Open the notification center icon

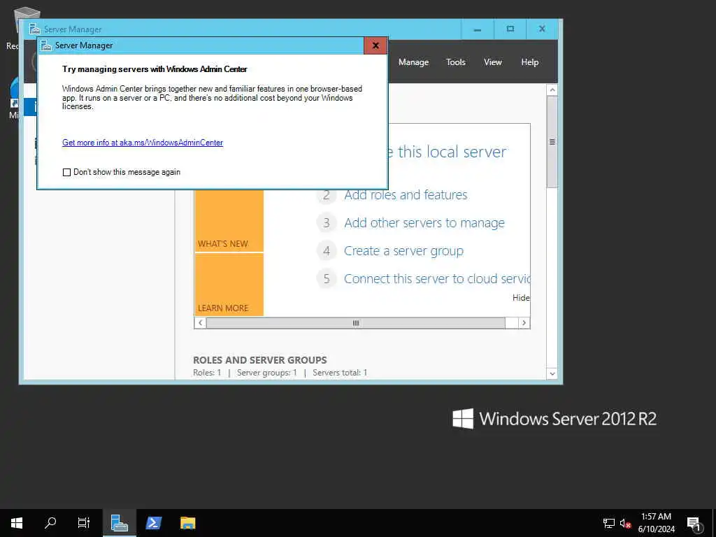click(694, 523)
